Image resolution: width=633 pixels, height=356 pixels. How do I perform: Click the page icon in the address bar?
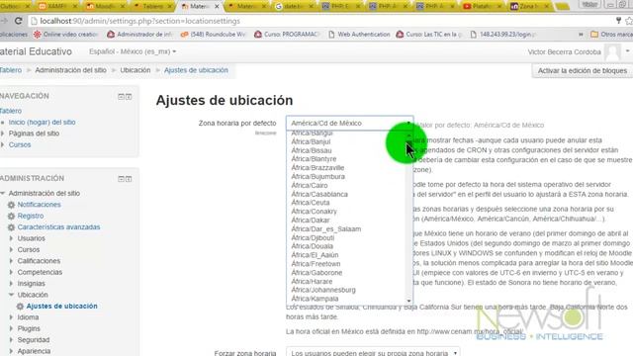coord(34,21)
